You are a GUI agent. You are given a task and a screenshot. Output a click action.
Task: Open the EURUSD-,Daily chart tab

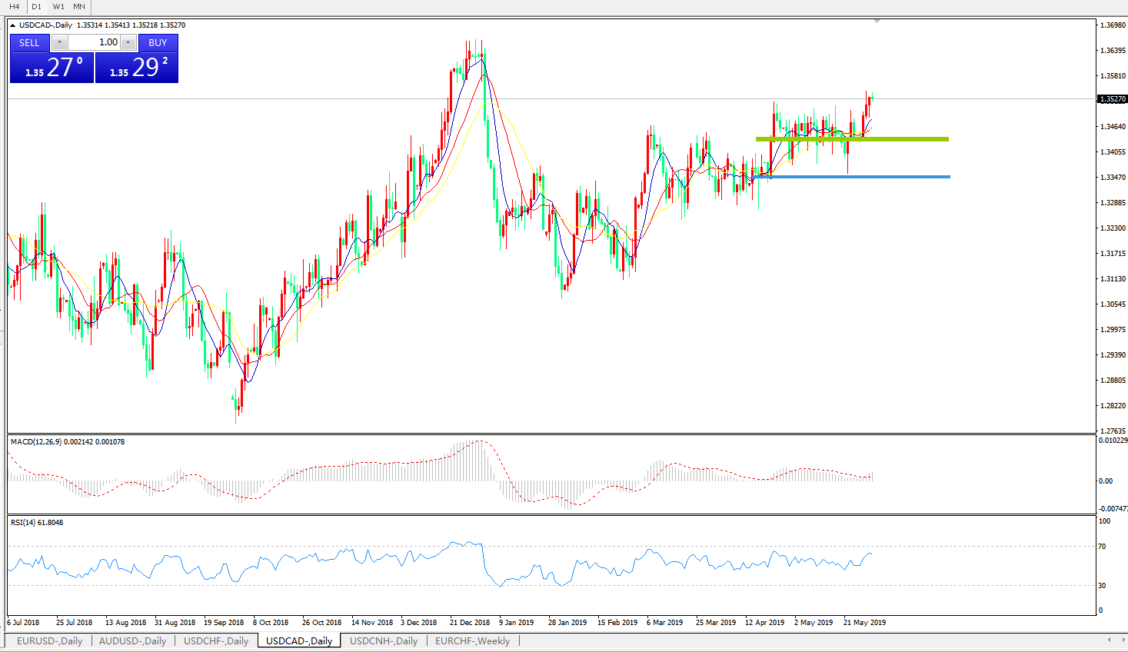[x=49, y=640]
